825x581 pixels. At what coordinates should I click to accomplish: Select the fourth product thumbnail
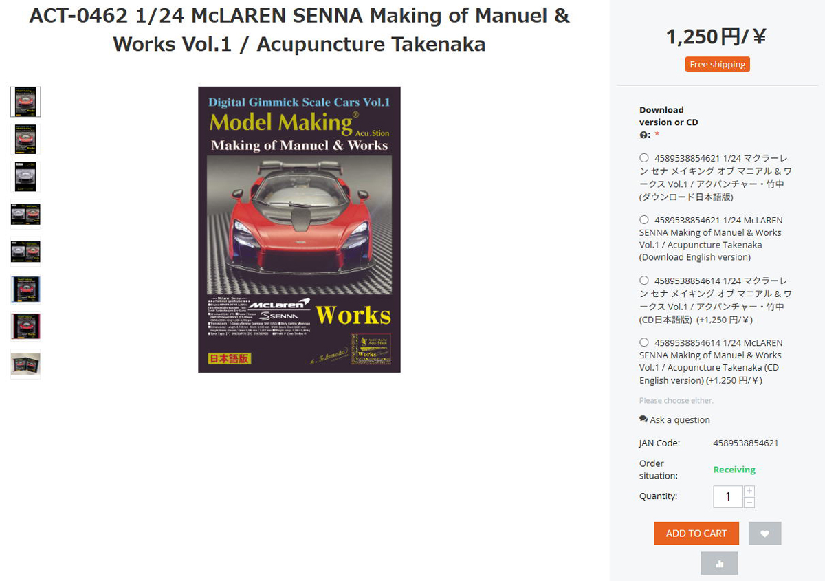tap(25, 215)
